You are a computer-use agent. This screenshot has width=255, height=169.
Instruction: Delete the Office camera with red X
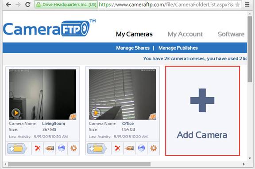pyautogui.click(x=117, y=148)
